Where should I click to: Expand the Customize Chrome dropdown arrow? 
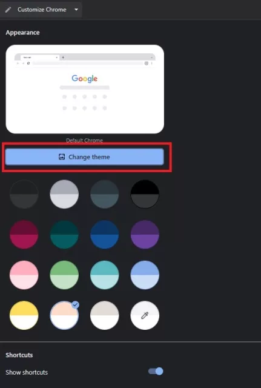pyautogui.click(x=76, y=10)
